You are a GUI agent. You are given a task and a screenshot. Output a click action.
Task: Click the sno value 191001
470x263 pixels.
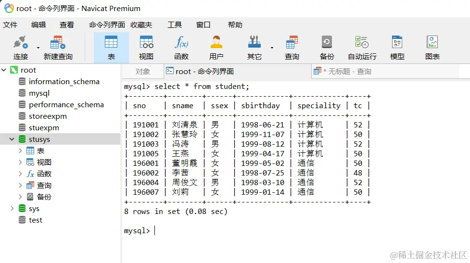click(145, 125)
